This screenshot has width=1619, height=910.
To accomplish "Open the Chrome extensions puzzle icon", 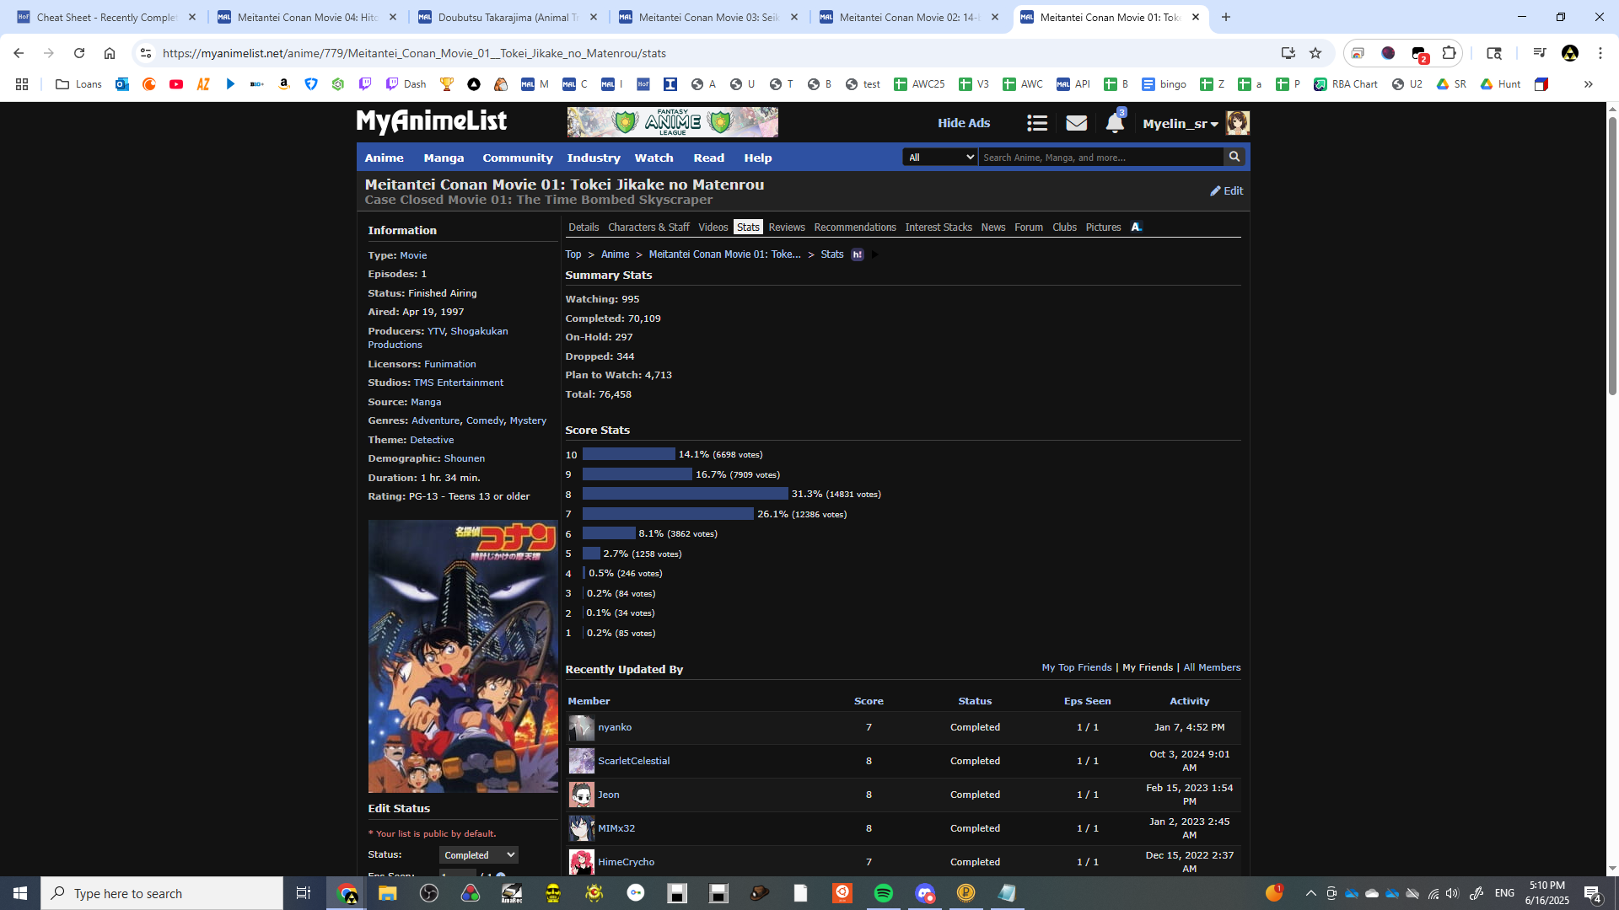I will [1449, 53].
